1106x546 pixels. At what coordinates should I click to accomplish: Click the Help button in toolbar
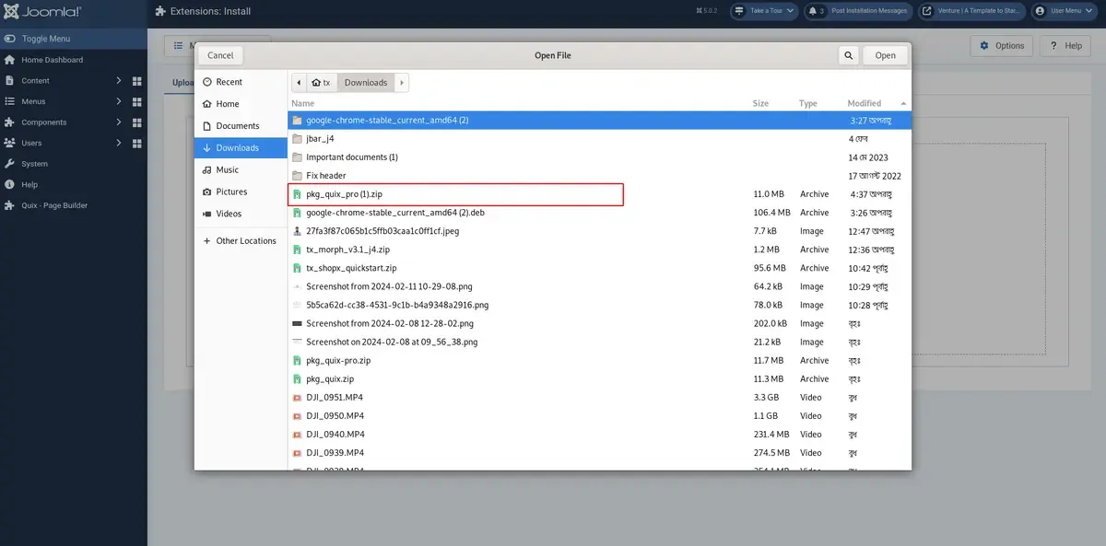click(x=1065, y=46)
